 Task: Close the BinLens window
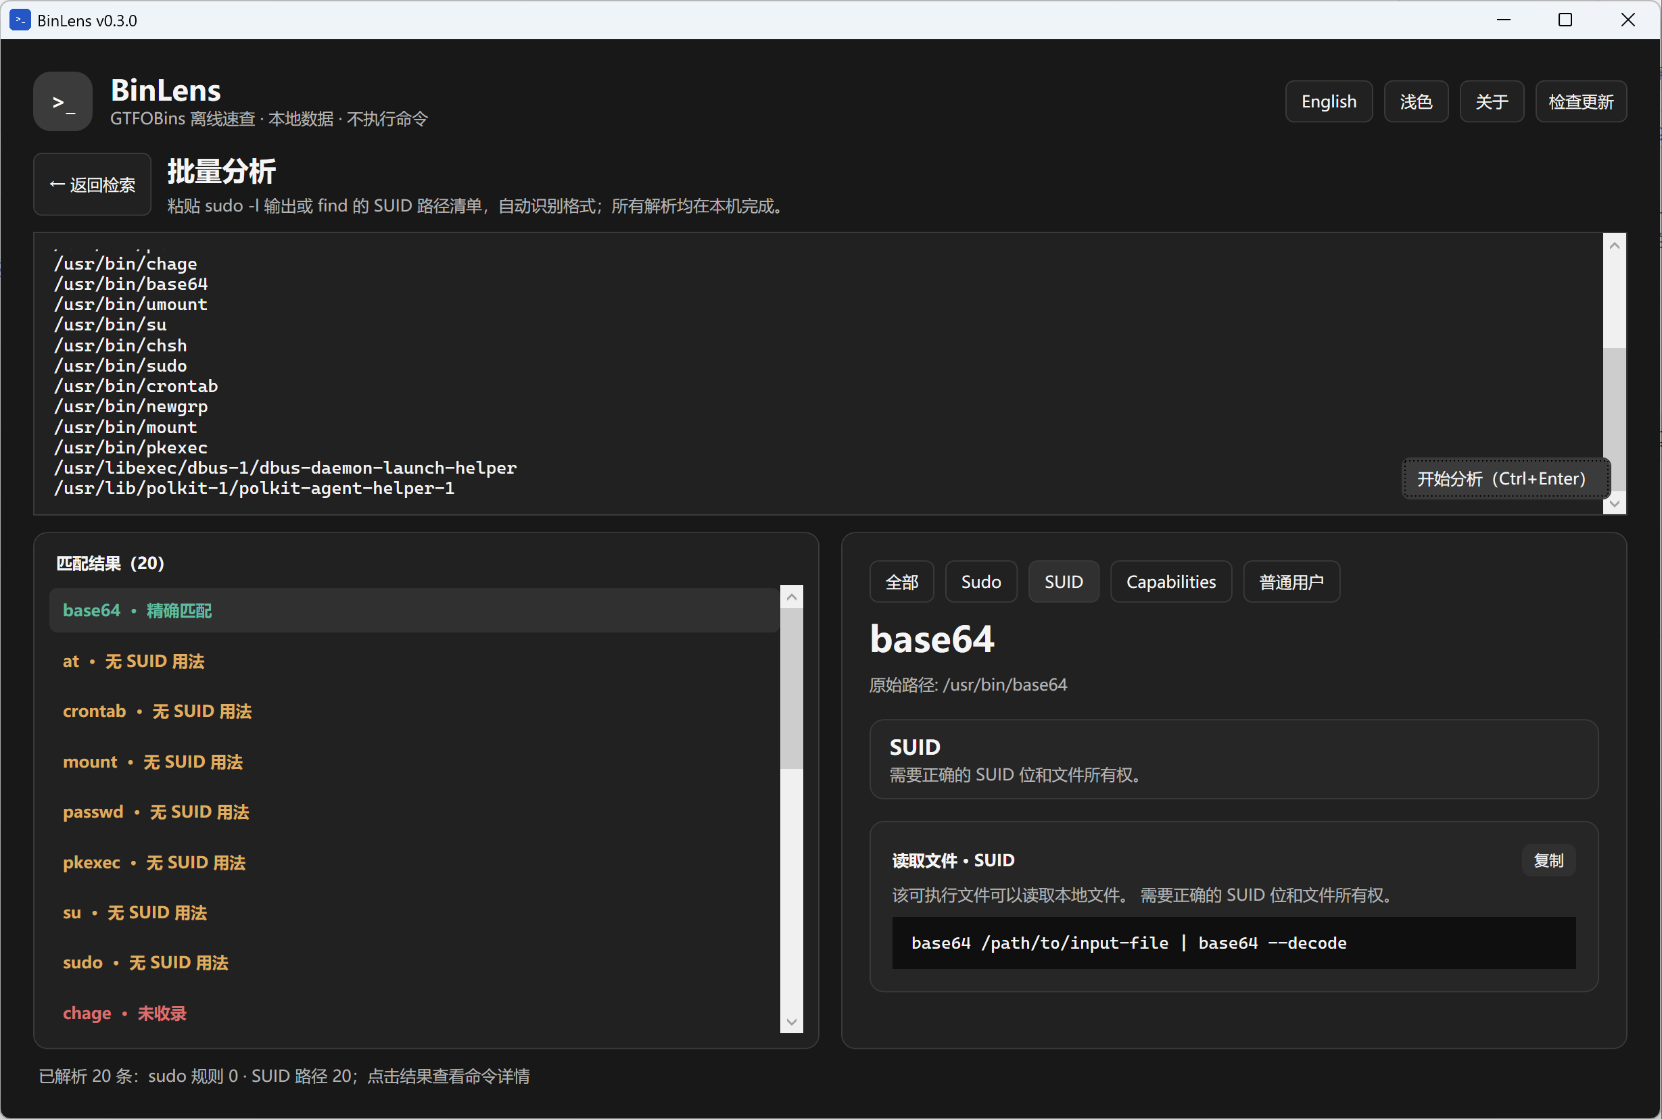(1628, 20)
